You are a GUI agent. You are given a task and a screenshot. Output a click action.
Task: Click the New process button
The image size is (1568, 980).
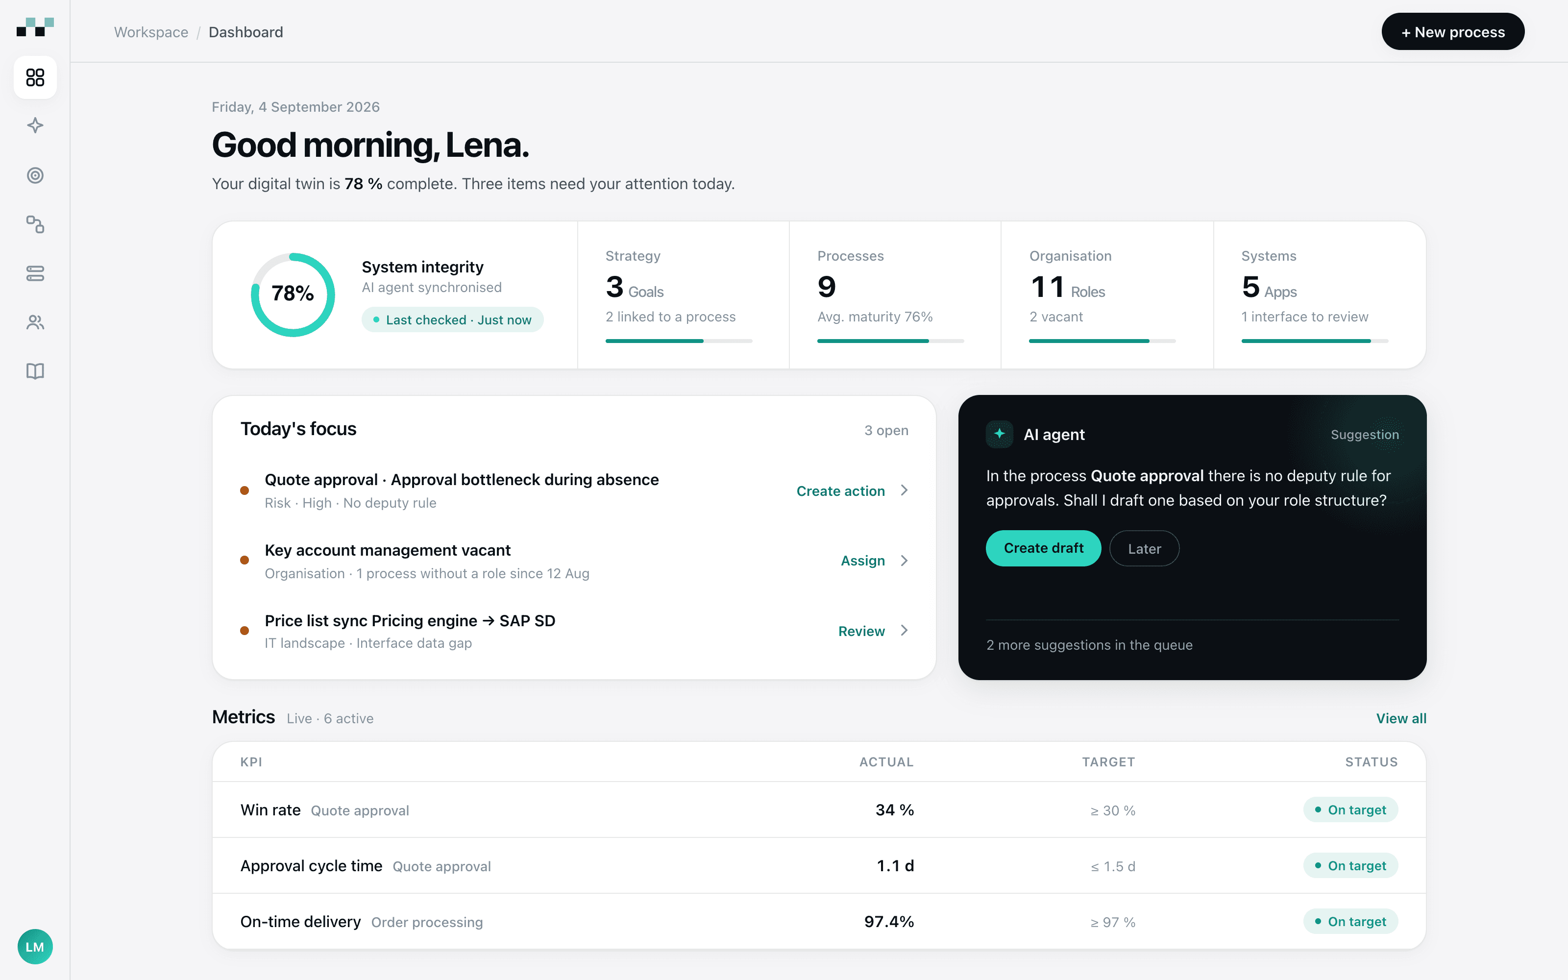coord(1453,32)
